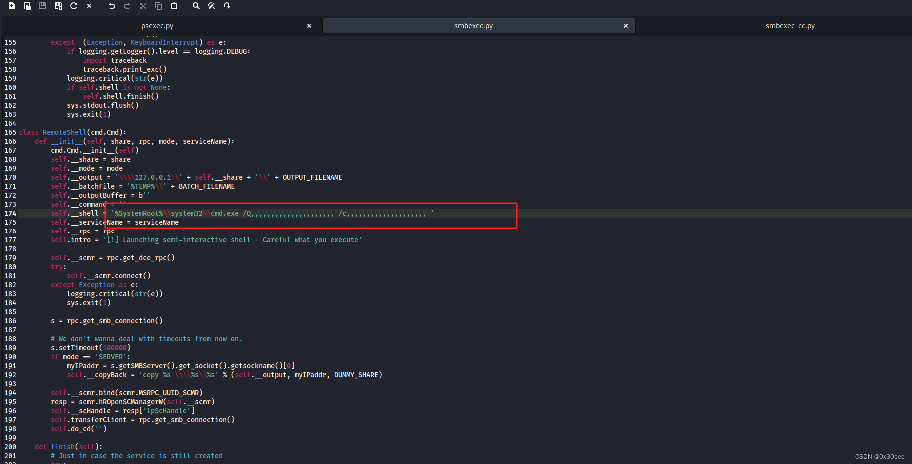Click the 'self.__serviceName = serviceName' line

pos(115,222)
